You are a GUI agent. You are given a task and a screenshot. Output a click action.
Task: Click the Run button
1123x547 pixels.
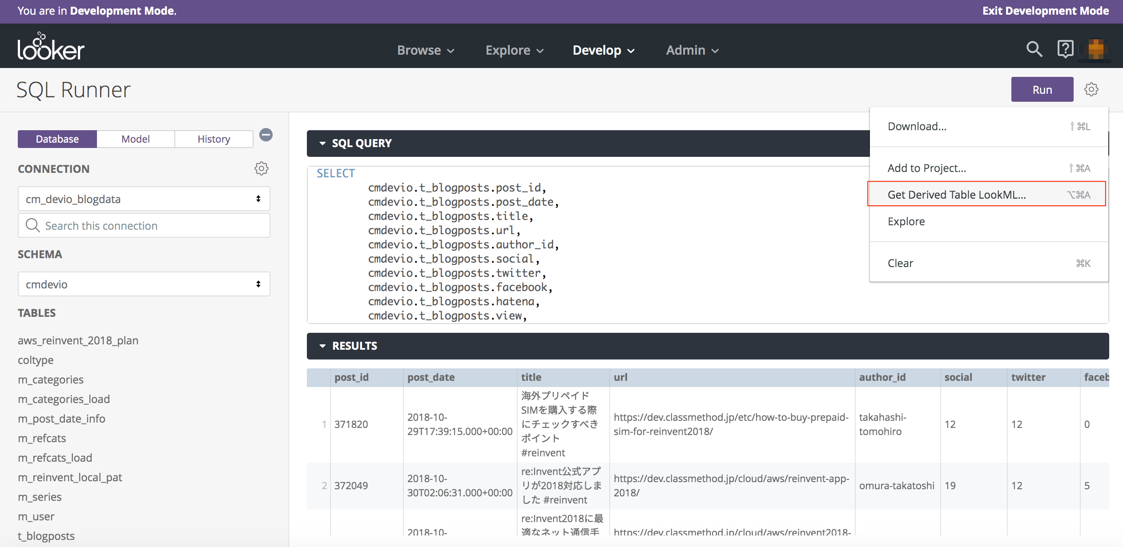click(1042, 89)
